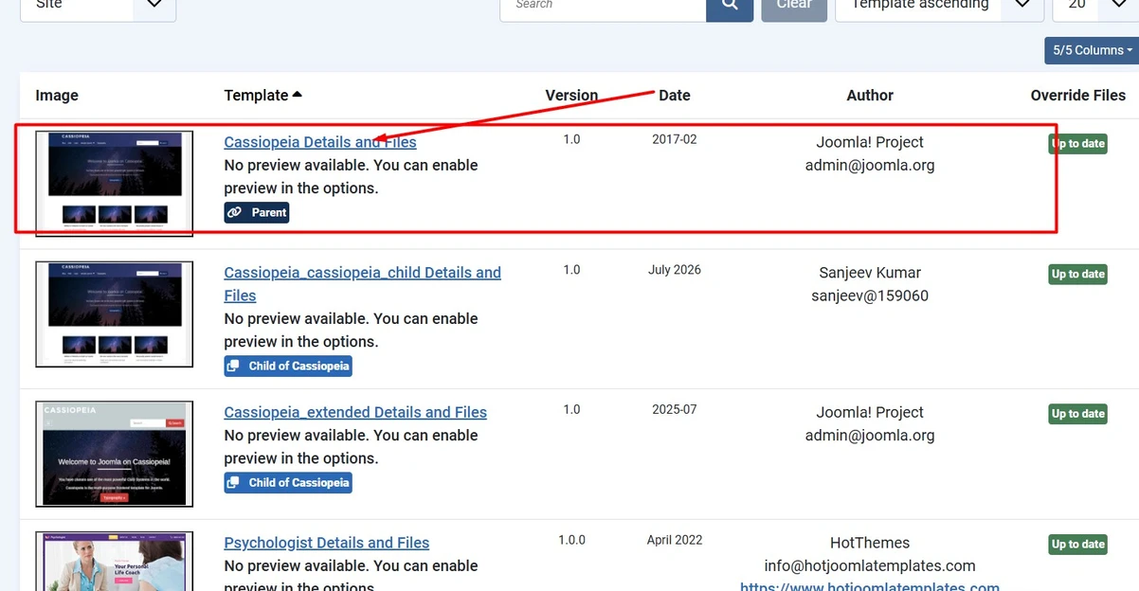1139x591 pixels.
Task: Click the Override Files column header
Action: click(1078, 95)
